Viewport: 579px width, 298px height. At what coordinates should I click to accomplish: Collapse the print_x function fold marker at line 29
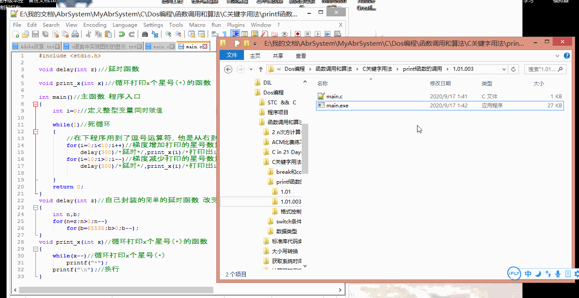tap(35, 249)
